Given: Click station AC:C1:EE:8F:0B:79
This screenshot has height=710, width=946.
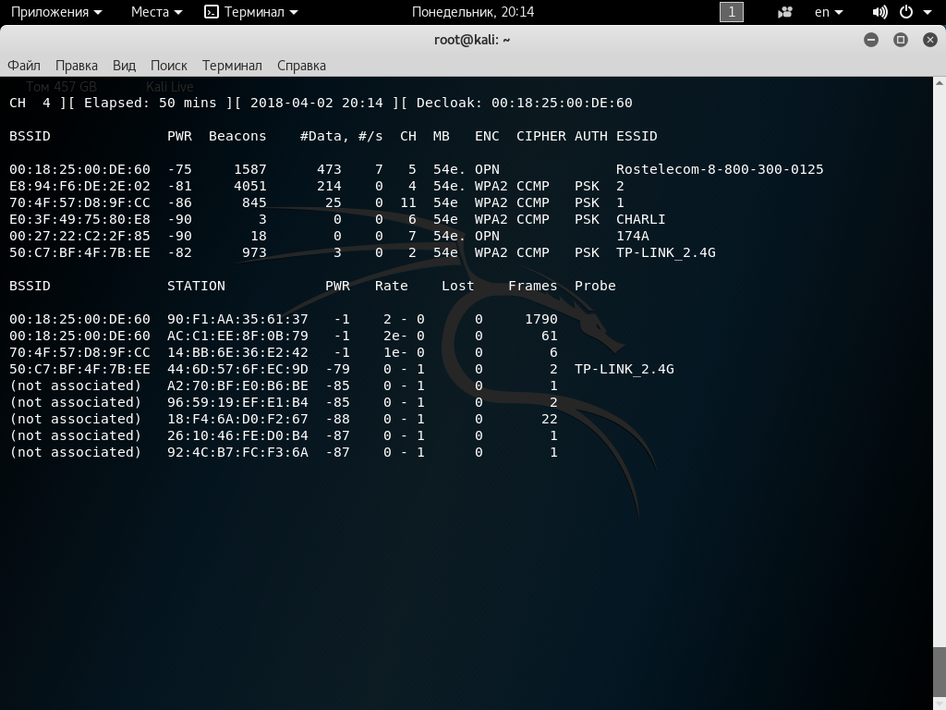Looking at the screenshot, I should click(x=237, y=336).
